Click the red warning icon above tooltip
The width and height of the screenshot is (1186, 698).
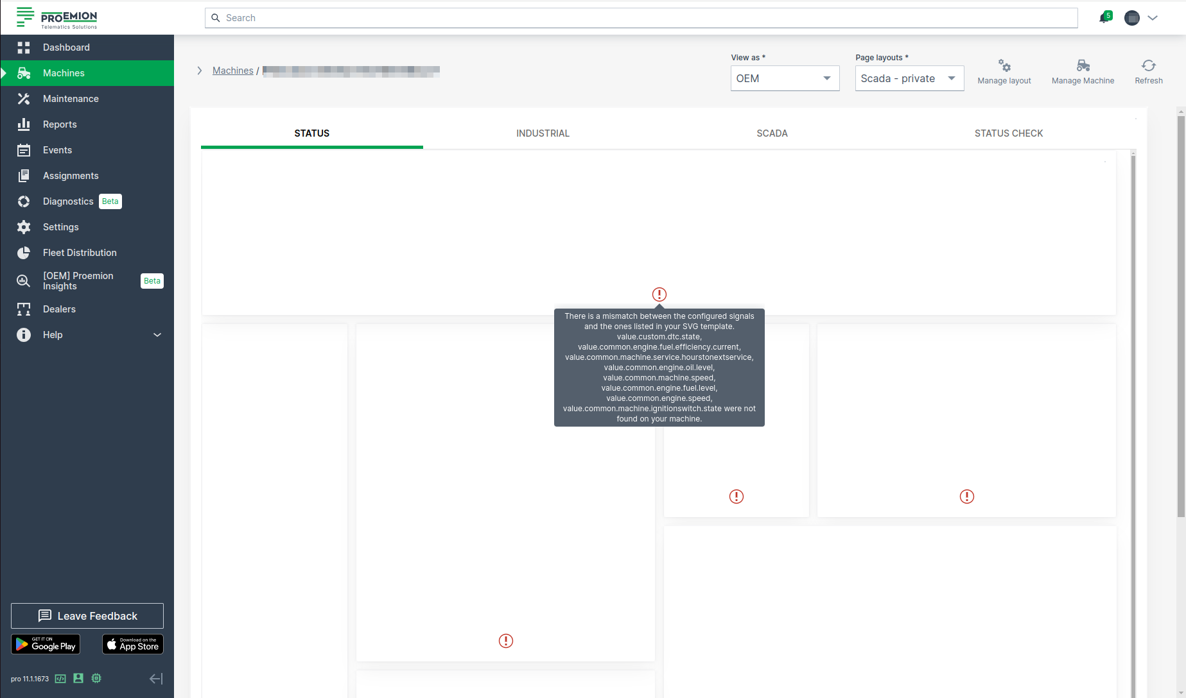click(659, 294)
